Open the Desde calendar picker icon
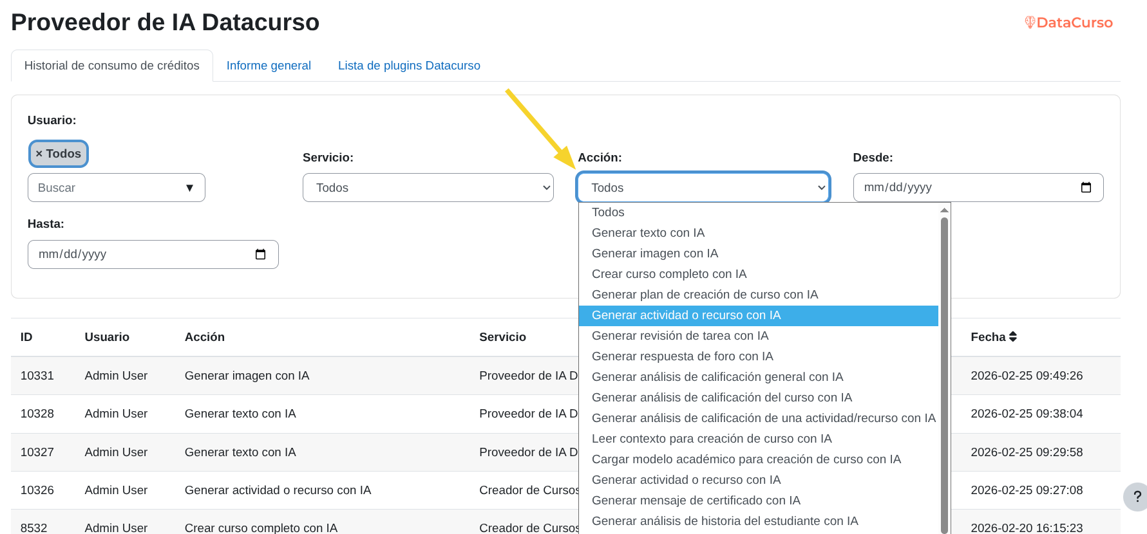Screen dimensions: 1147x534 tap(1086, 187)
